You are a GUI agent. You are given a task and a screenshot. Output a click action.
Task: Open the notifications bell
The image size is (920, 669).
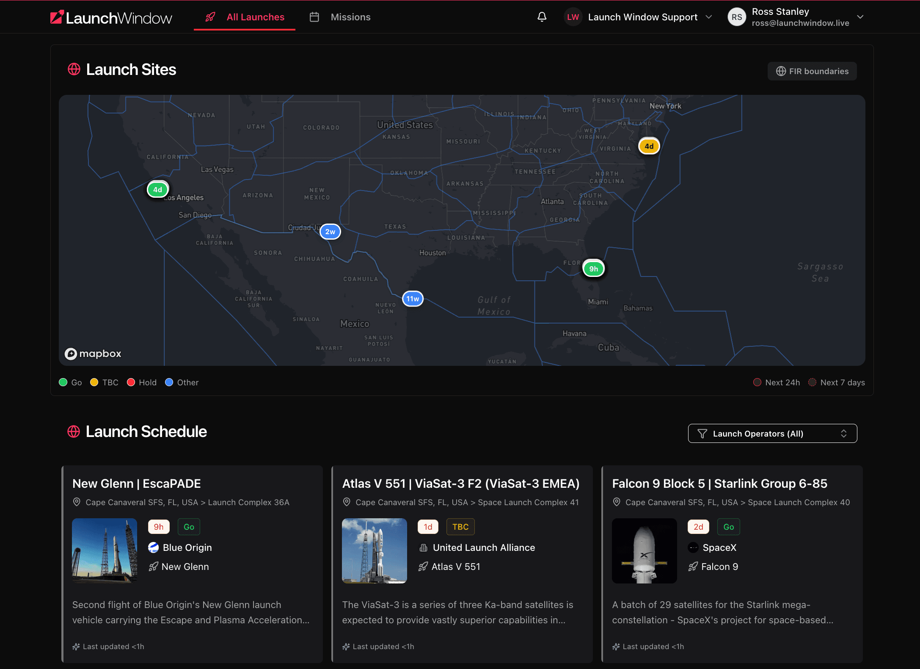(x=542, y=17)
